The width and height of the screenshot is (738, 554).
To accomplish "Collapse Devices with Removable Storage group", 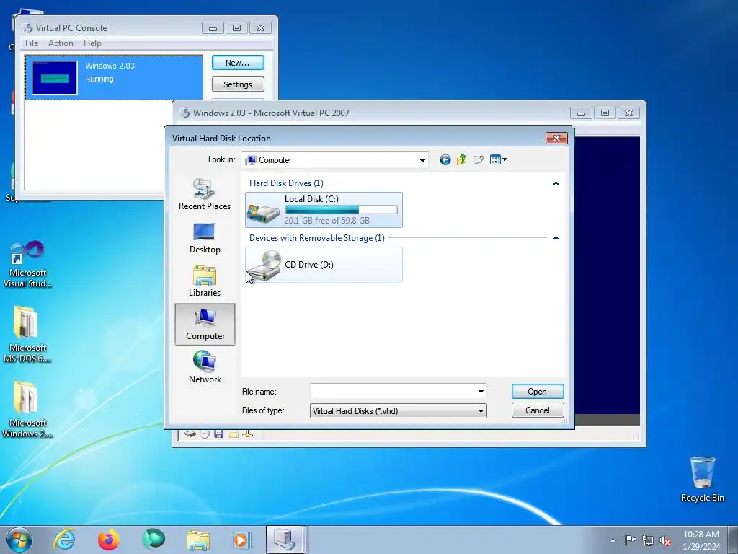I will pos(556,238).
